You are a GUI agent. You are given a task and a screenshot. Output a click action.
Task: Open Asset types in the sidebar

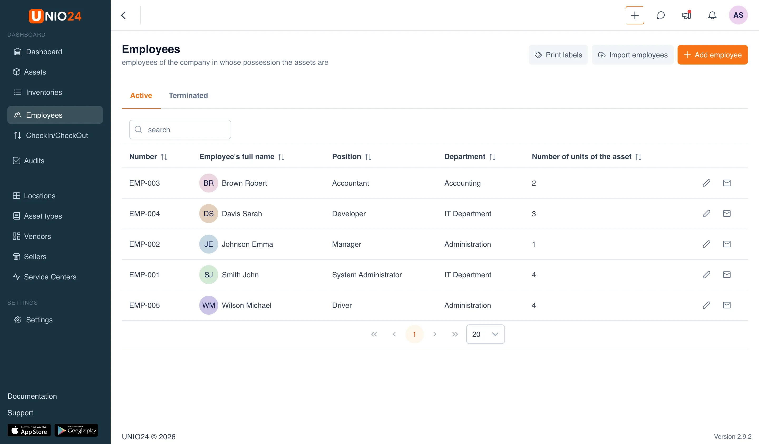(55, 216)
